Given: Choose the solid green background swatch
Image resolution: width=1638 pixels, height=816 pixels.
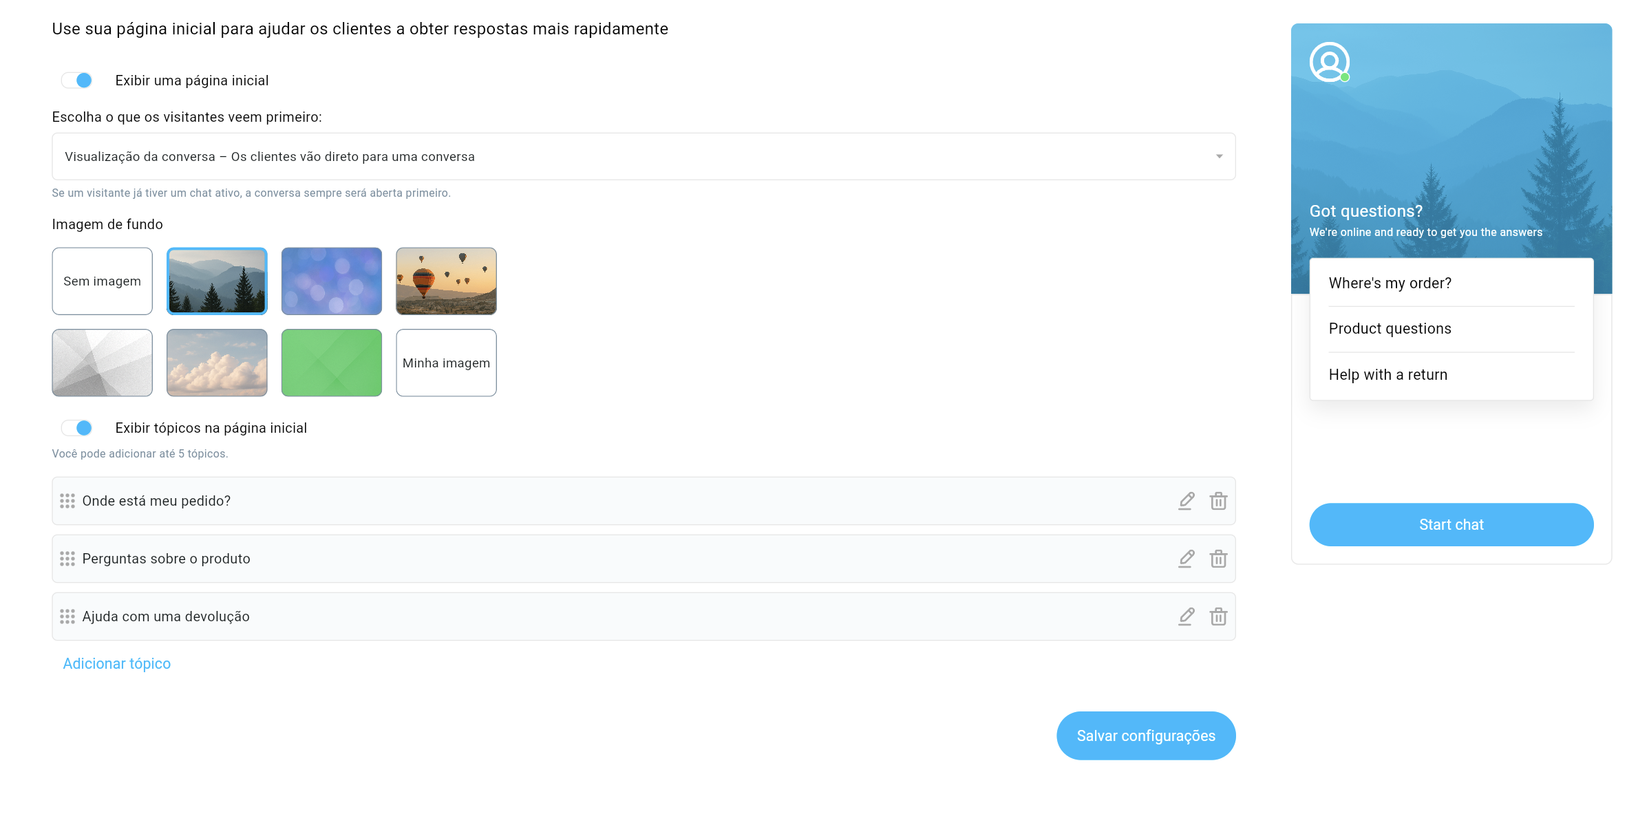Looking at the screenshot, I should pyautogui.click(x=331, y=363).
